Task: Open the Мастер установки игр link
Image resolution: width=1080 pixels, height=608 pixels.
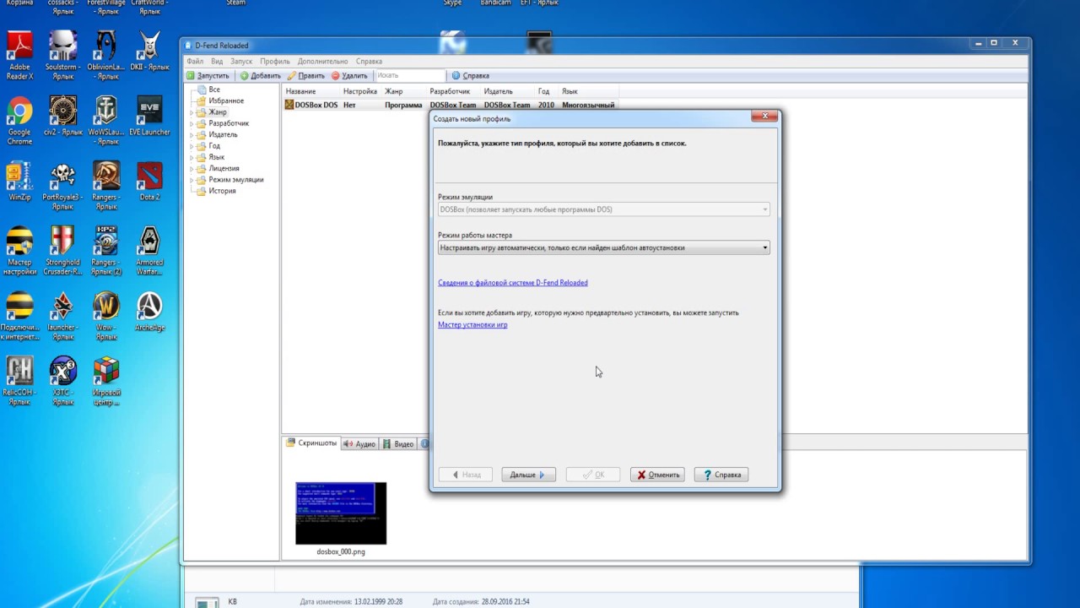Action: [x=472, y=325]
